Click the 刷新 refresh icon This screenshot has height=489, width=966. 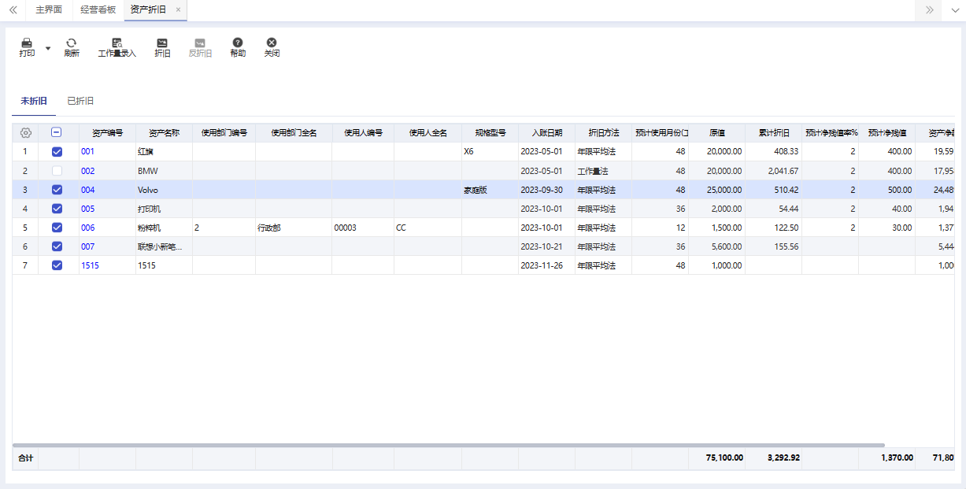coord(72,43)
